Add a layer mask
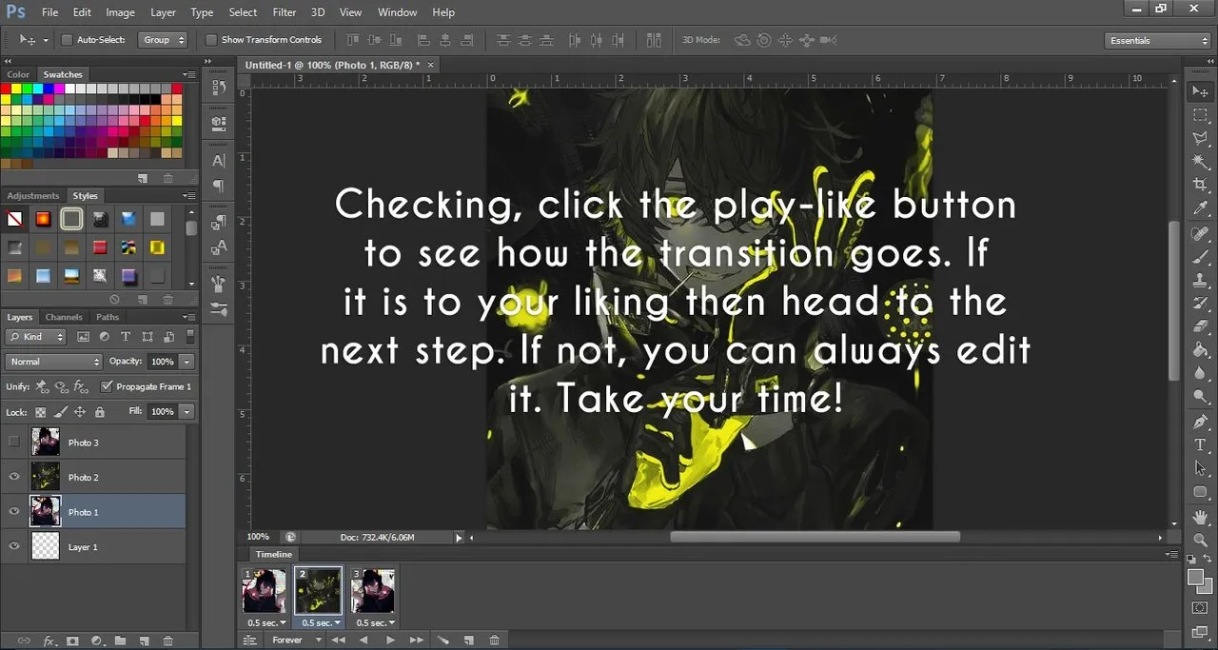 tap(72, 641)
